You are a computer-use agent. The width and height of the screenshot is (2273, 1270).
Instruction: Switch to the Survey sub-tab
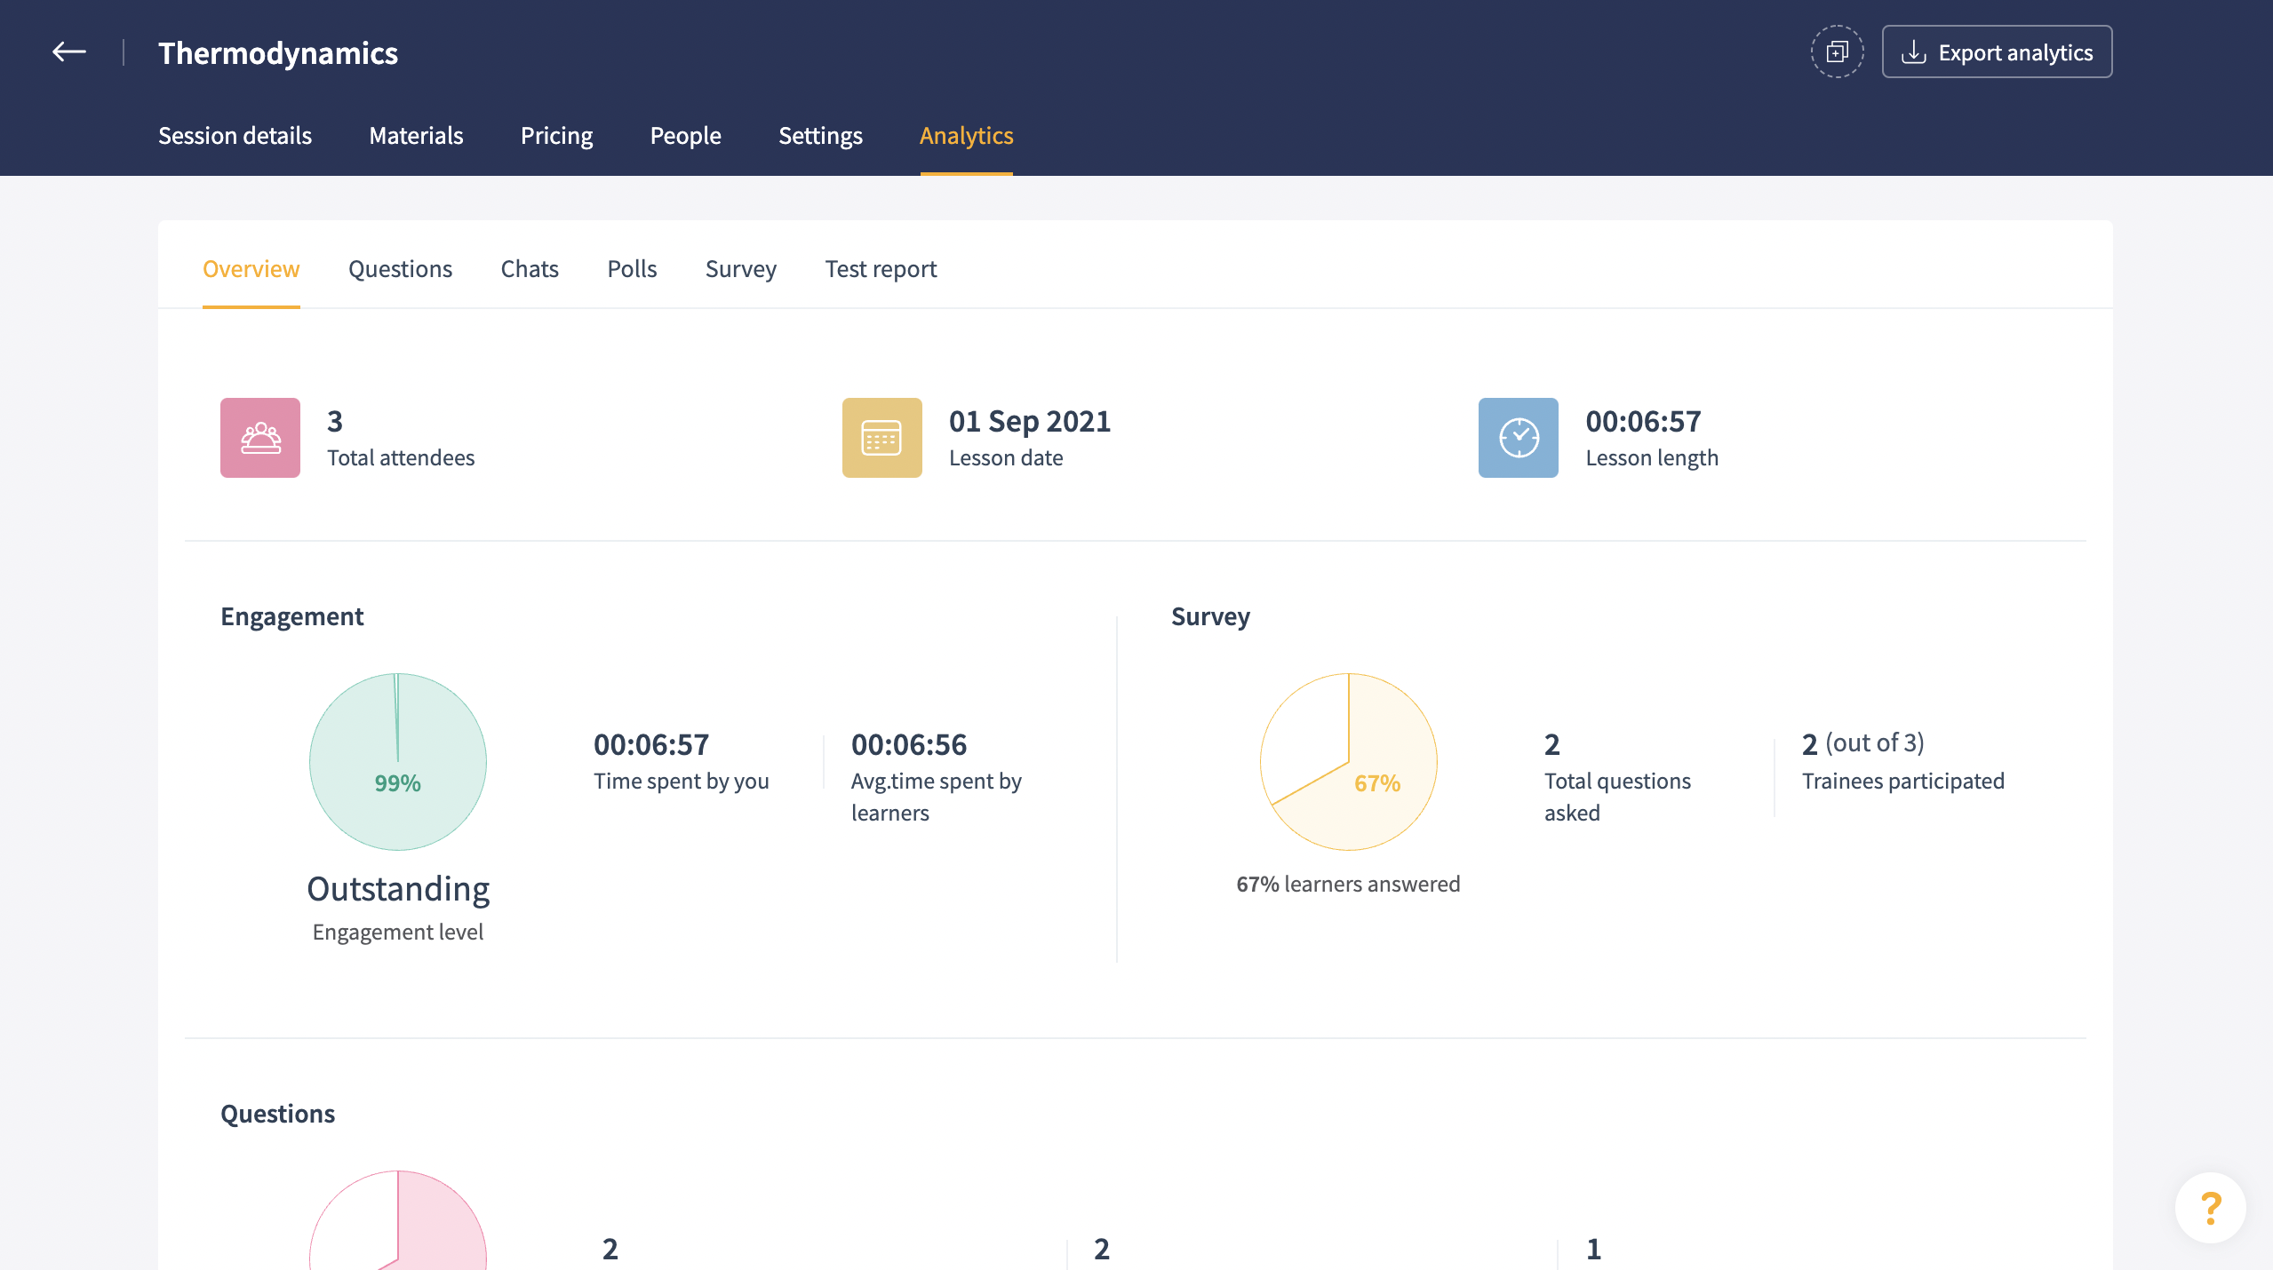740,268
